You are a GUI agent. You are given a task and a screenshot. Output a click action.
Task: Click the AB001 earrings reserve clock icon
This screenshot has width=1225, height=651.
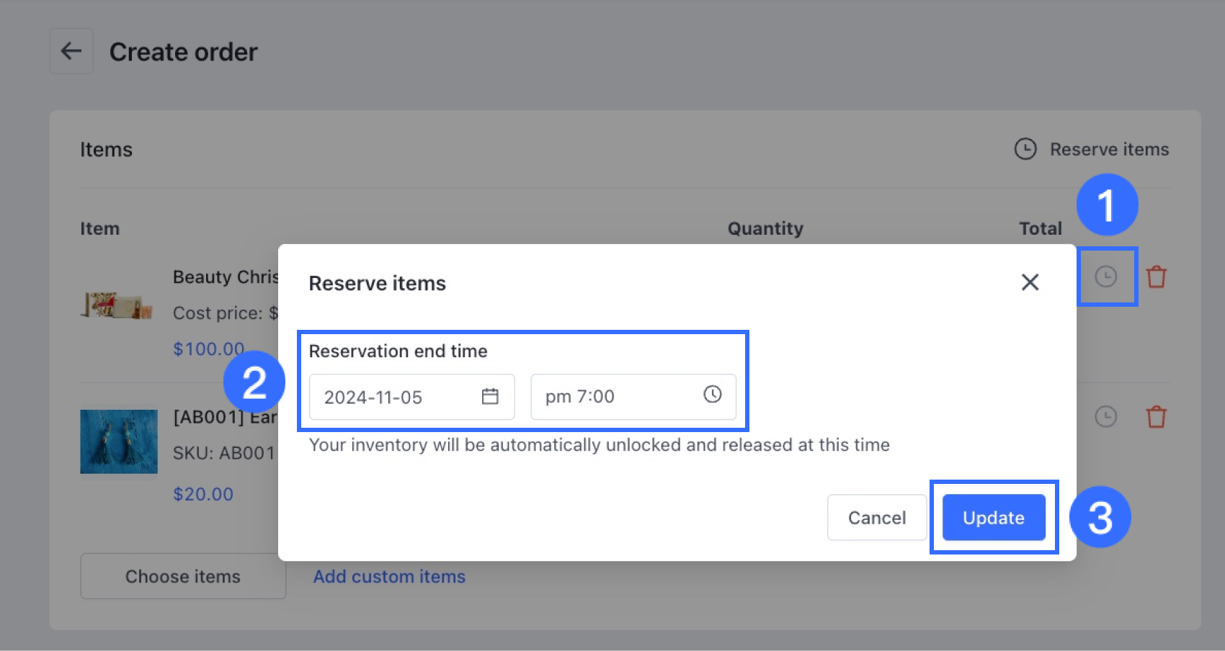[1105, 416]
